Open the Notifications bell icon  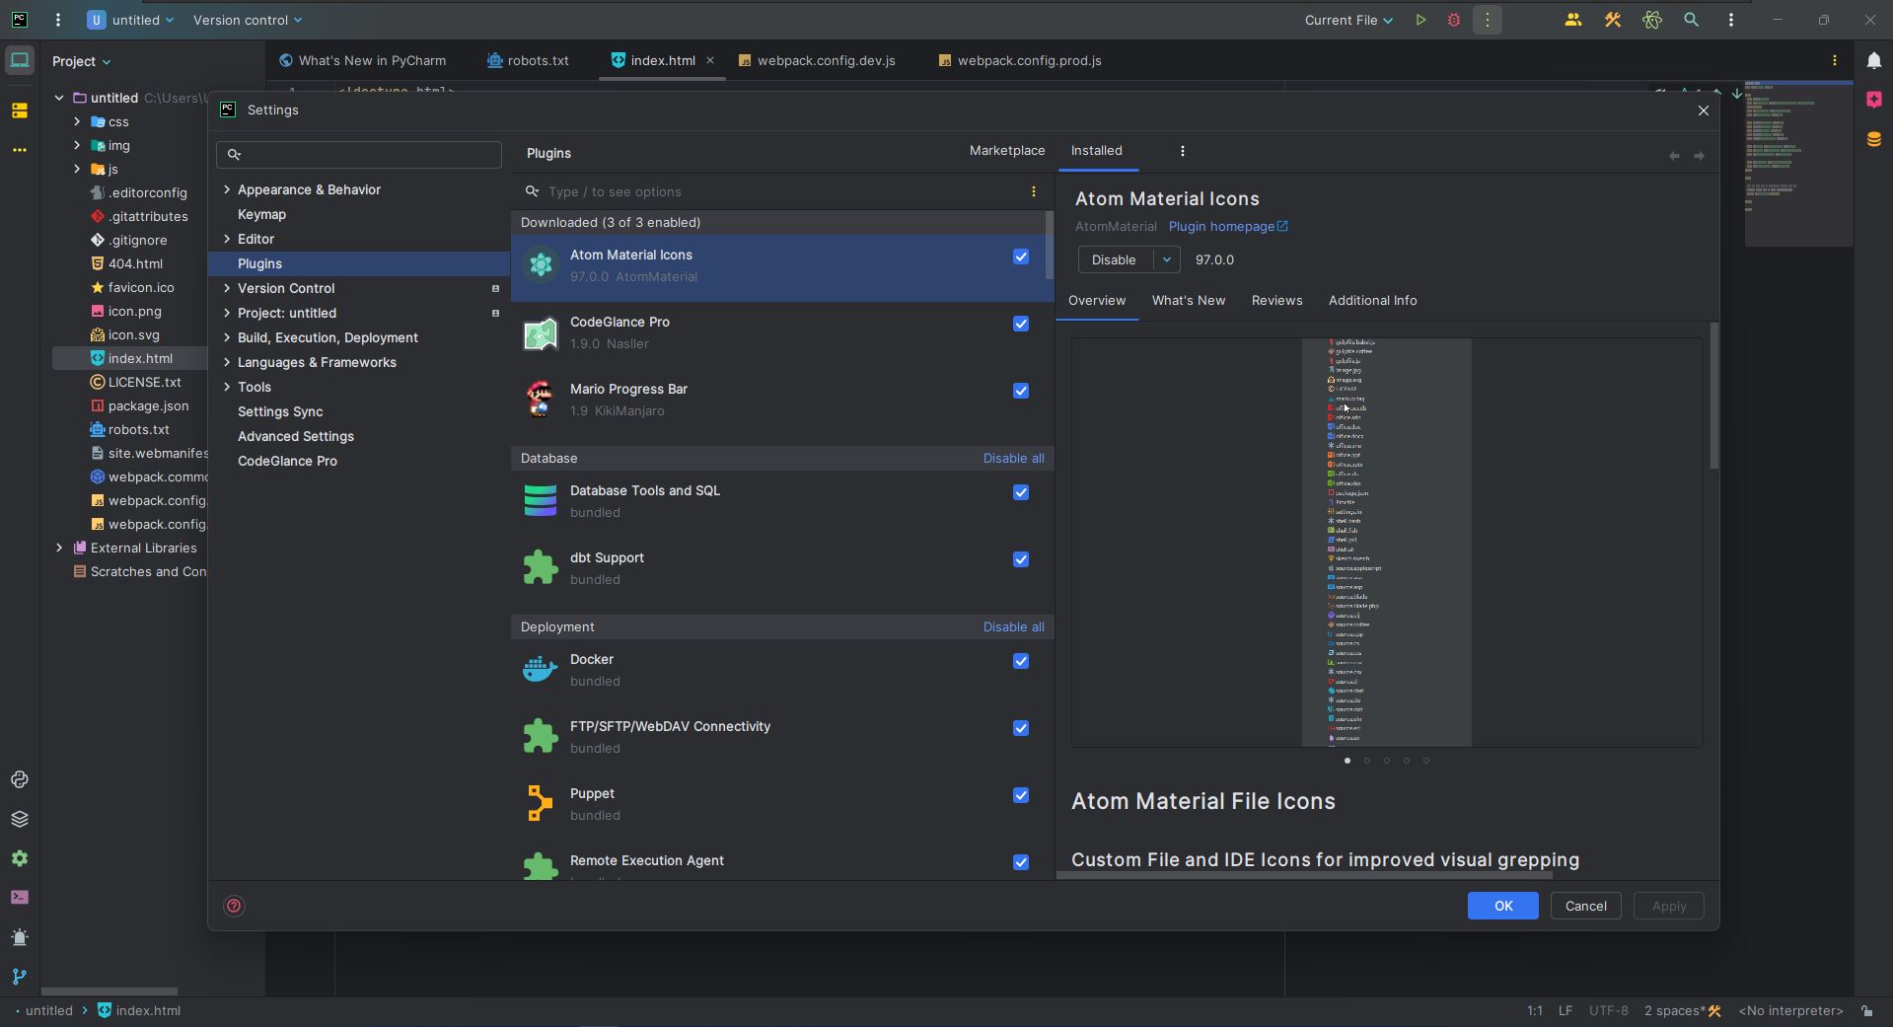tap(1873, 60)
